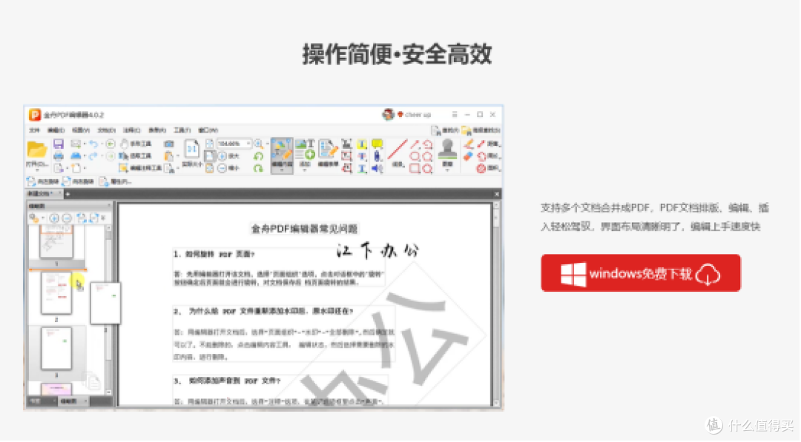Click the Zoom Out minus circle icon
Screen dimensions: 801x442
coord(222,168)
